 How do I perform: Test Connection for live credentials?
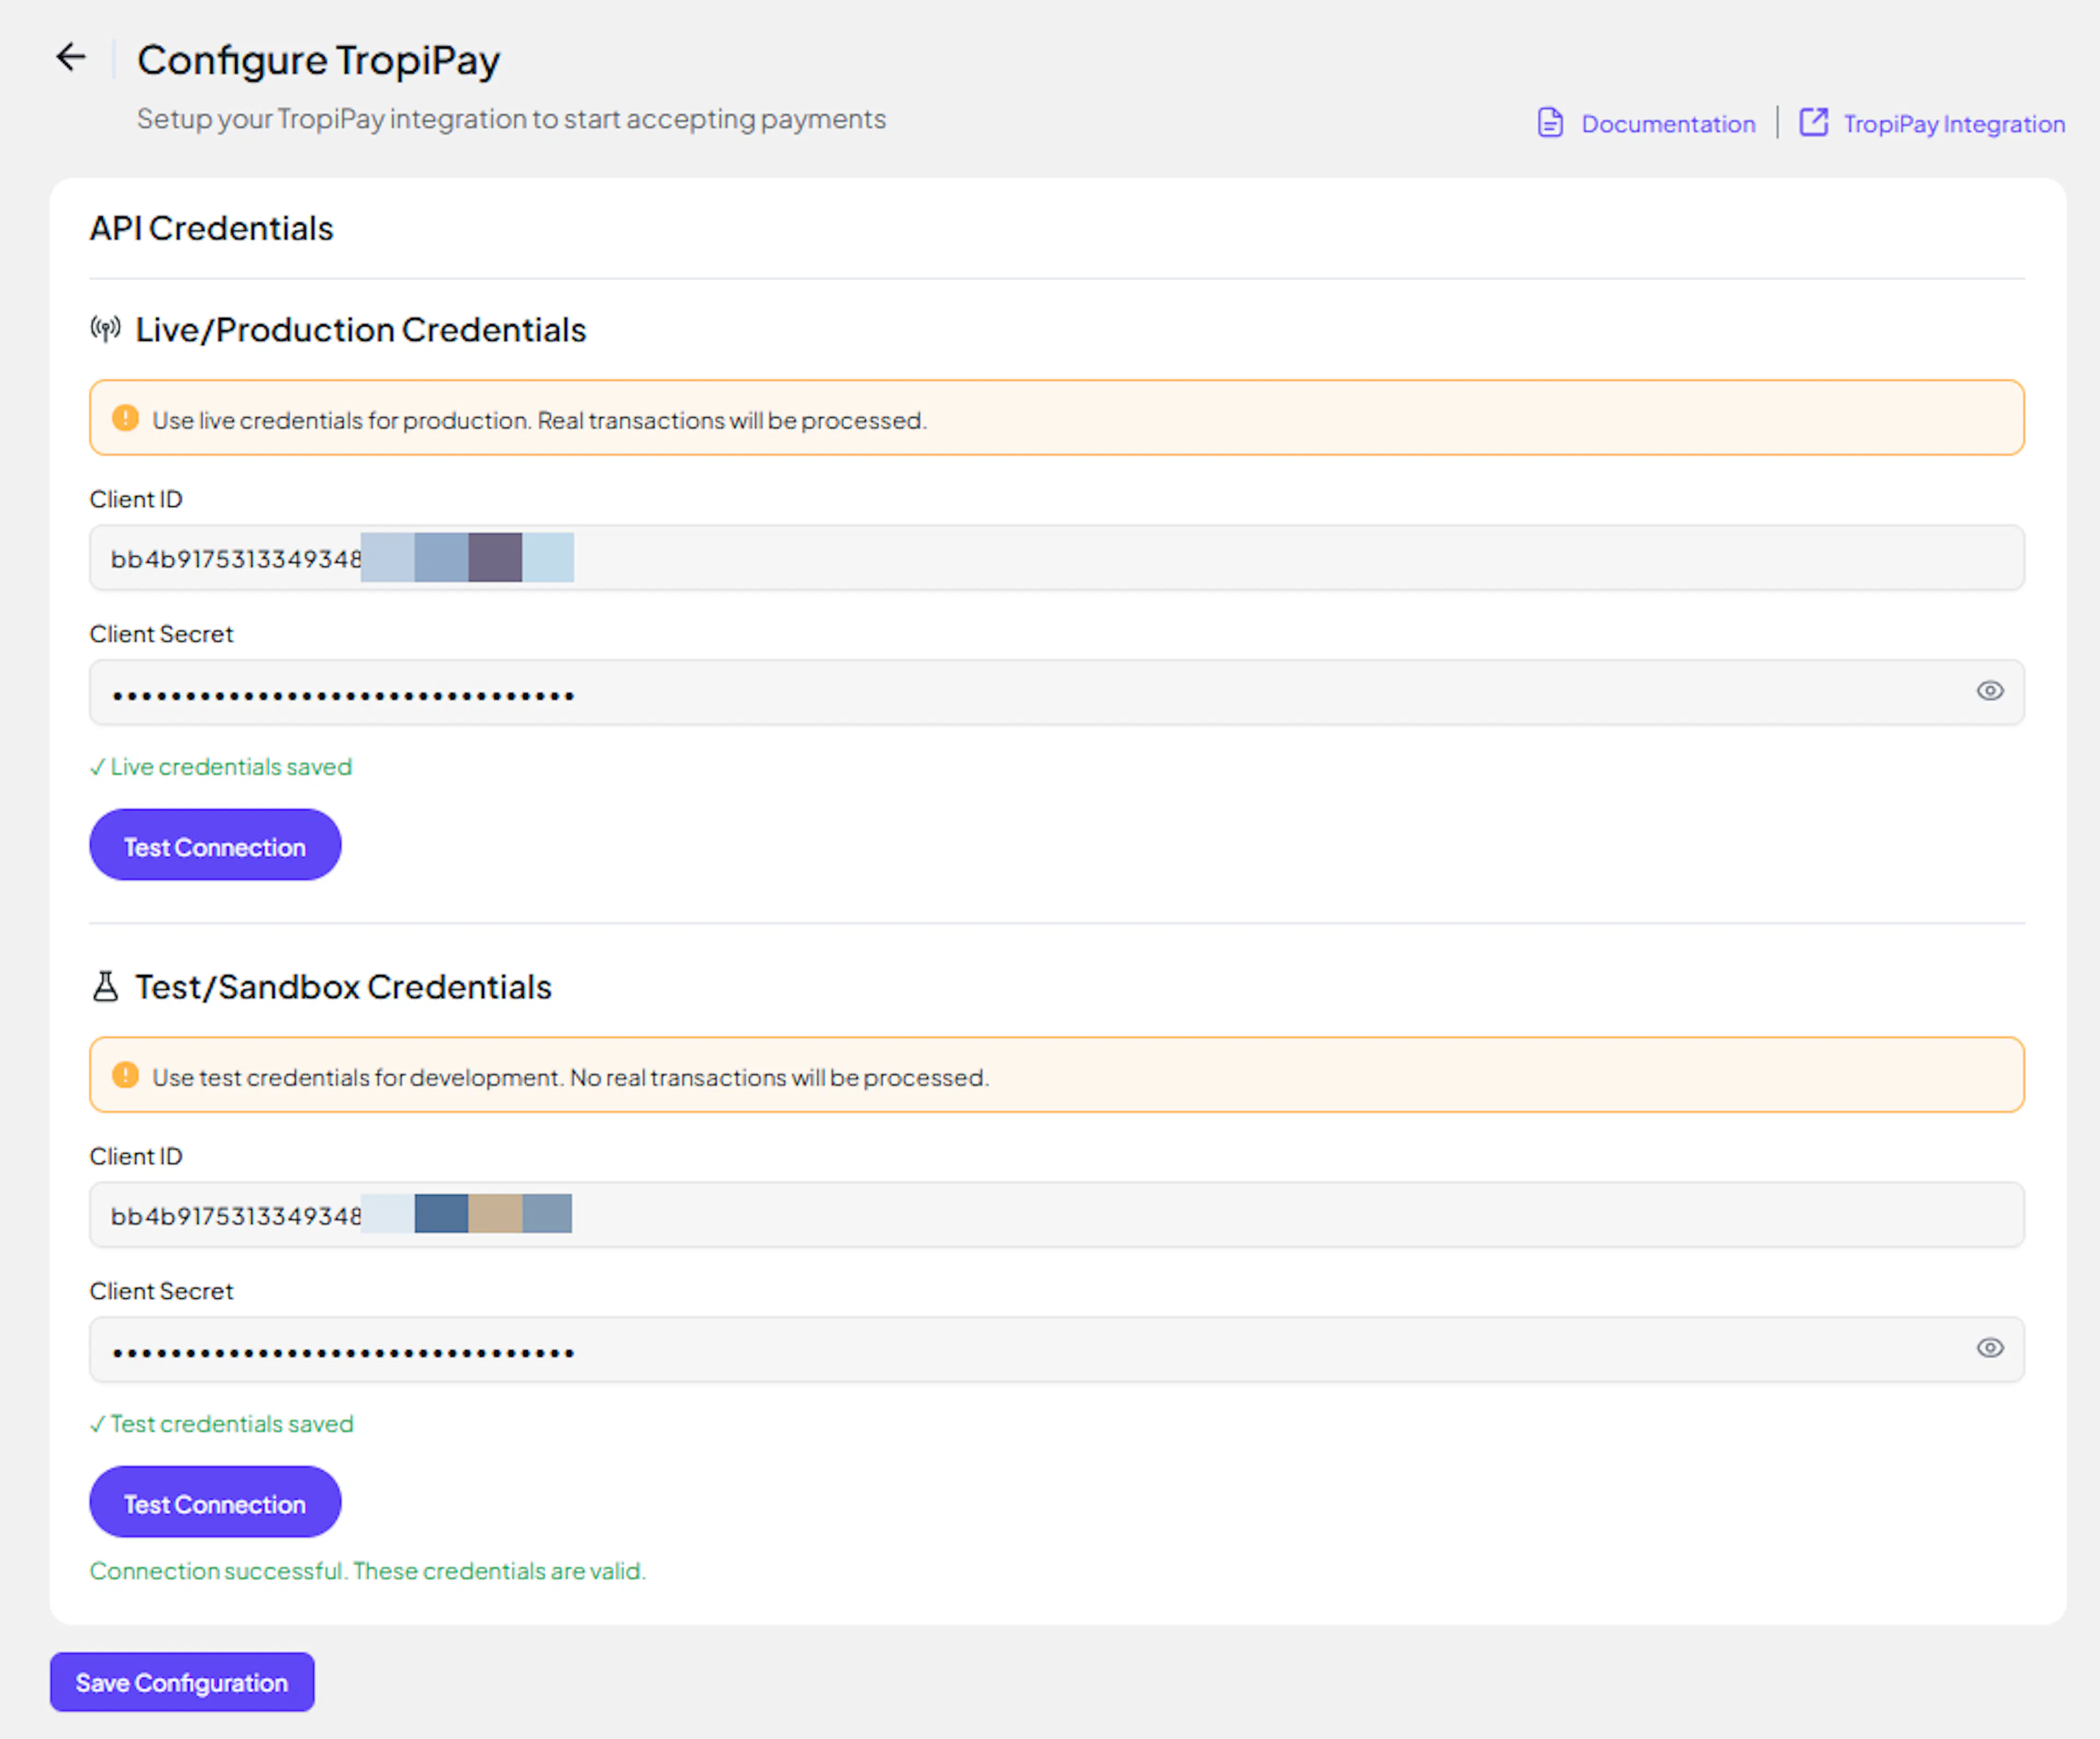(215, 846)
